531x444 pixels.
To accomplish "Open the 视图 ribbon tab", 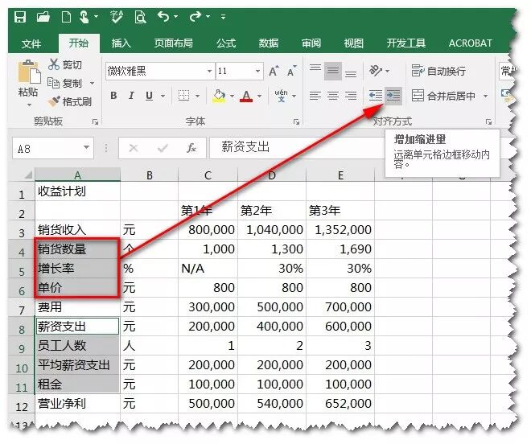I will (x=353, y=43).
